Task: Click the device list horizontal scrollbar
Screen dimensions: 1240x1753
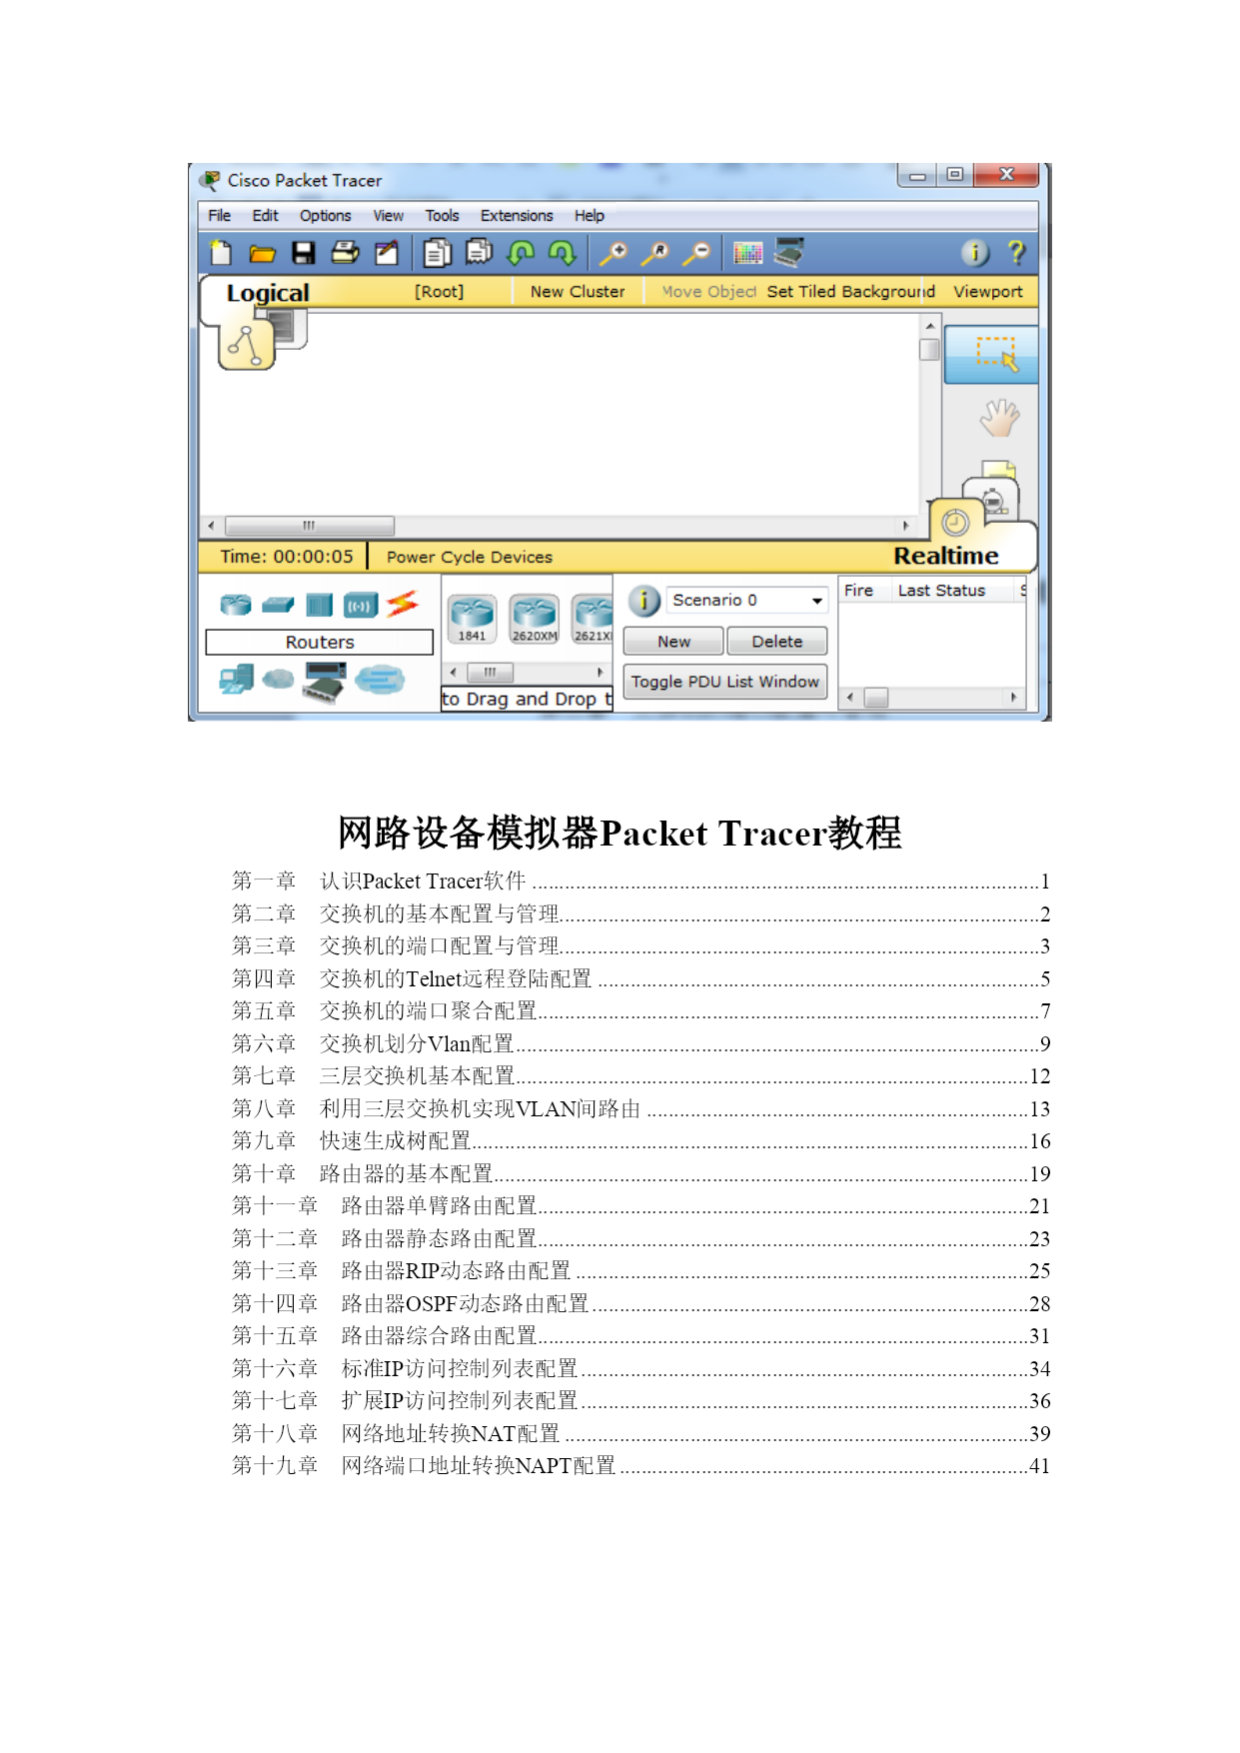Action: (527, 673)
